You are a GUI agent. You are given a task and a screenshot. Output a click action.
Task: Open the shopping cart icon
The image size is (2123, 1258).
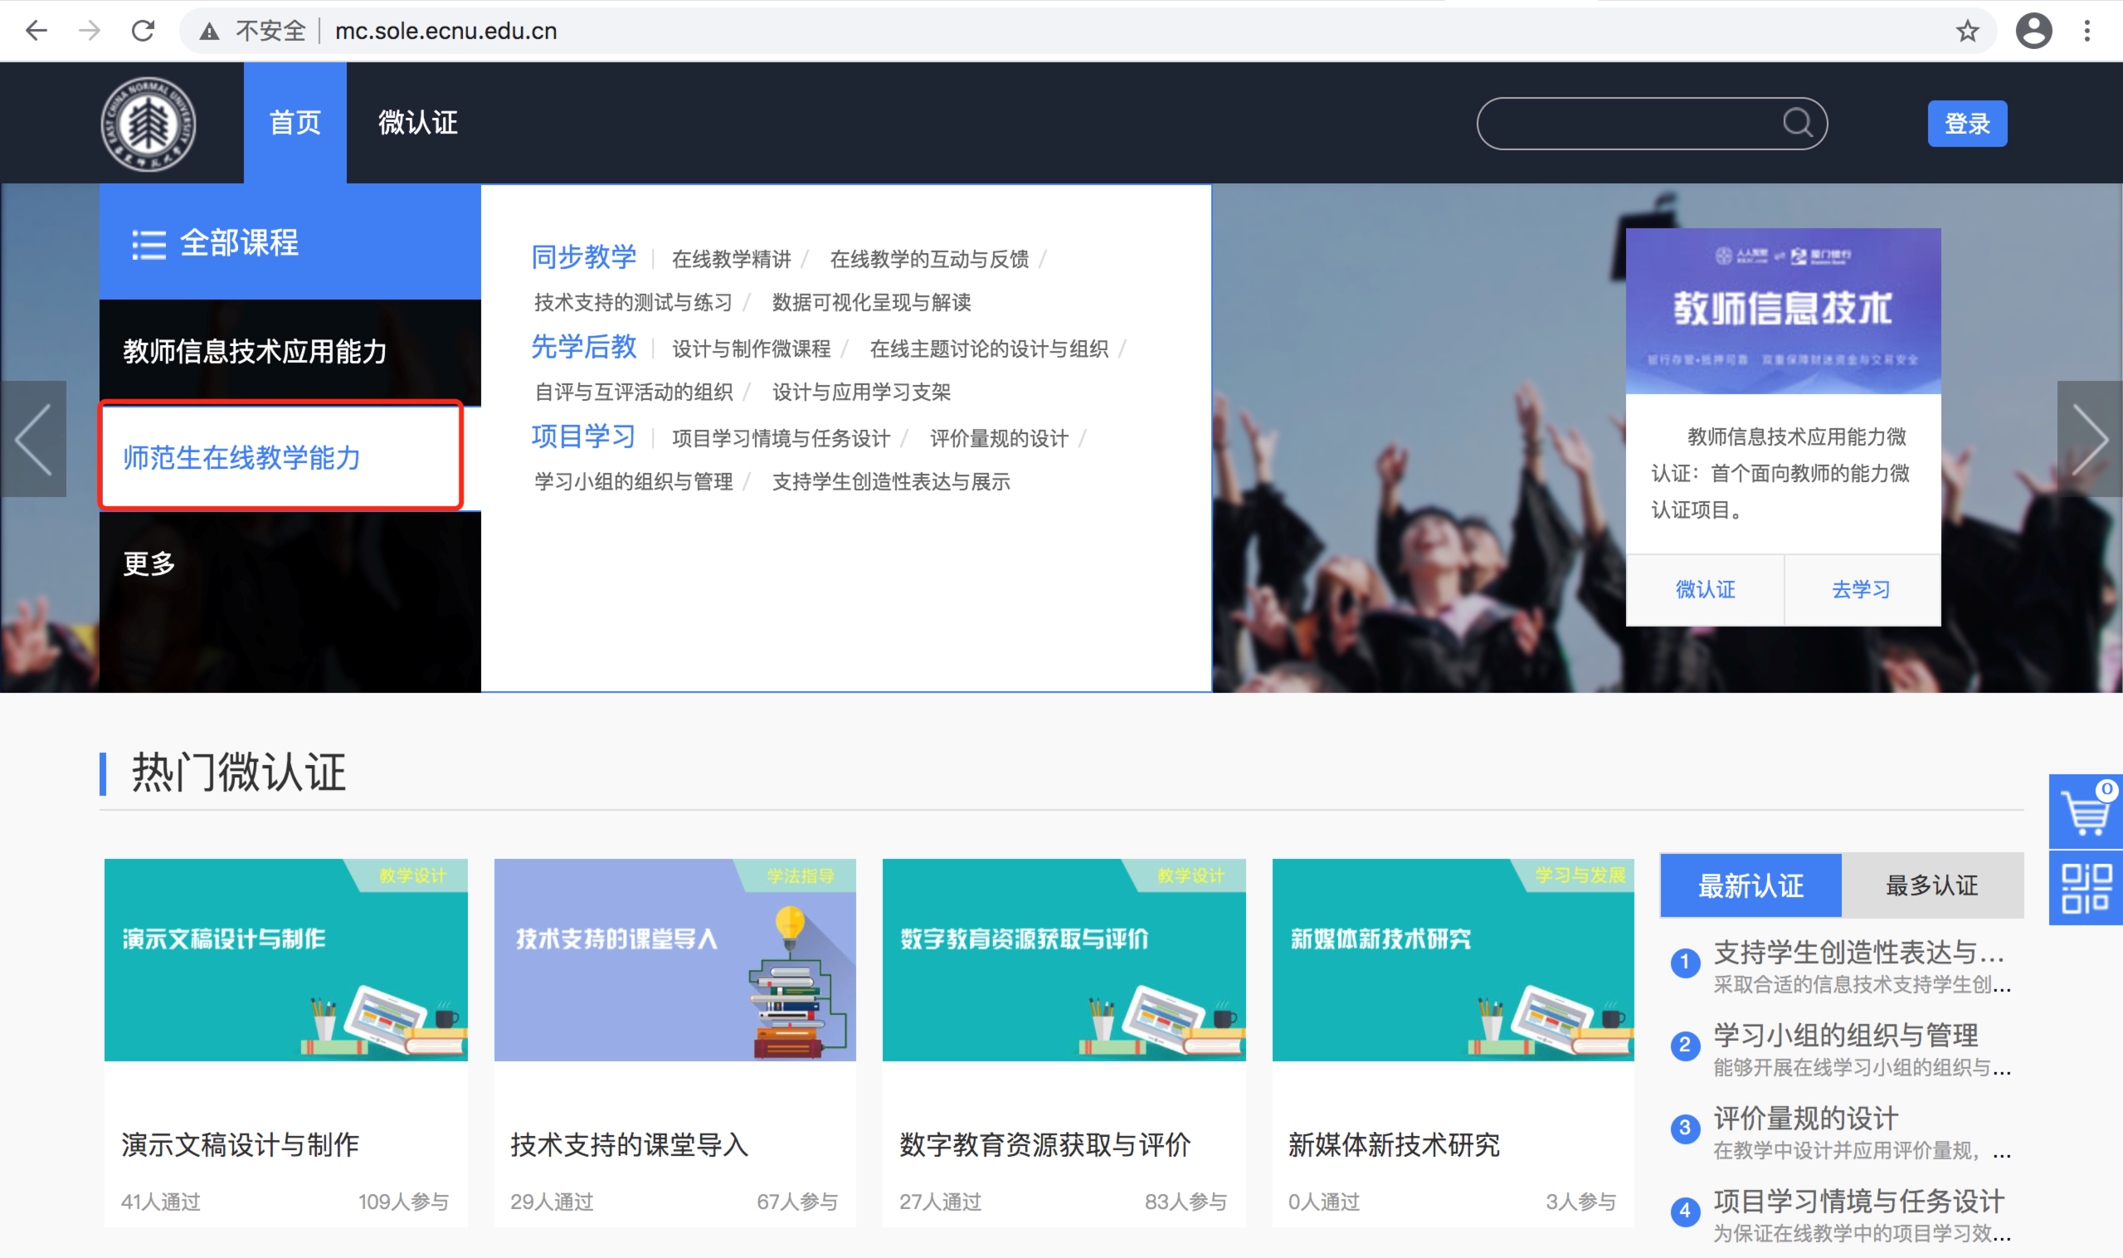[2085, 812]
